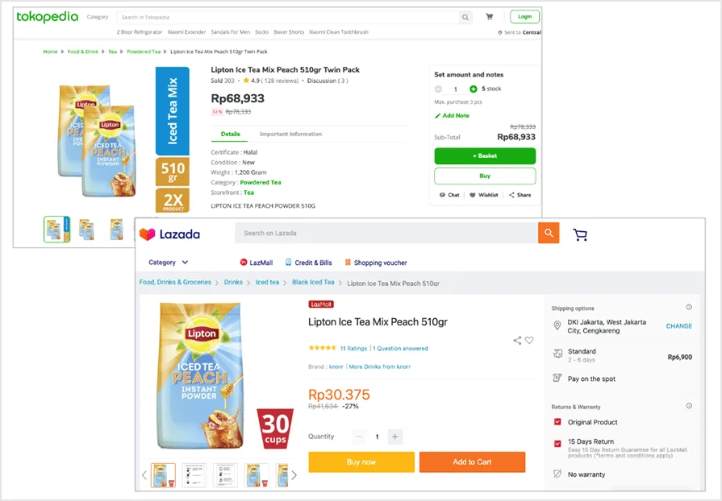Open the Tokopedia shopping cart icon
The height and width of the screenshot is (501, 722).
click(490, 17)
